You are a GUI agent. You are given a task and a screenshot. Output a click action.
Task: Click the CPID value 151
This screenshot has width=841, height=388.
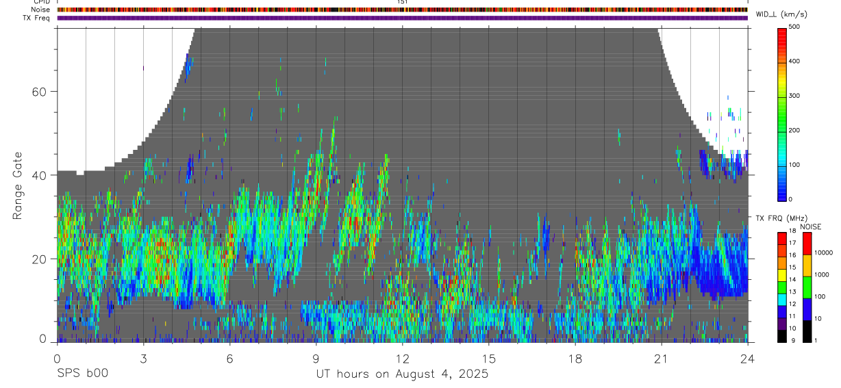point(402,2)
